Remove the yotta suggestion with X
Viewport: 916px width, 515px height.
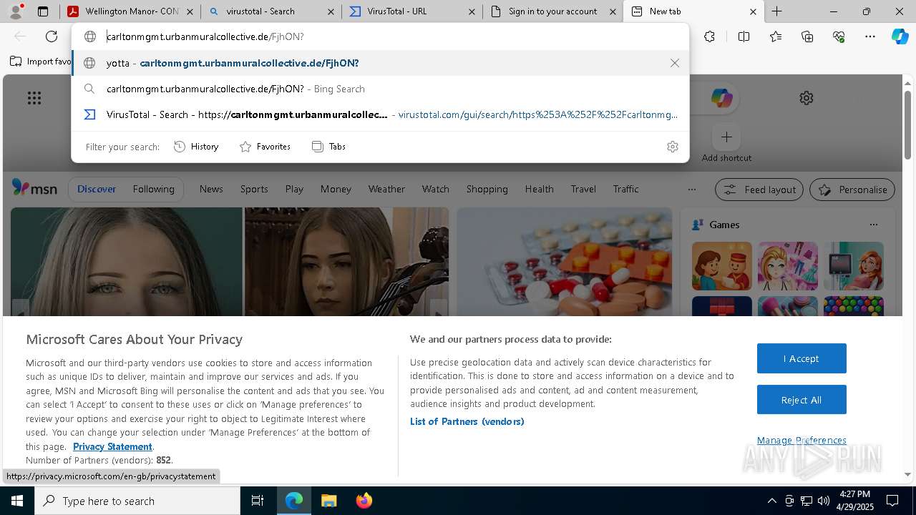point(674,63)
